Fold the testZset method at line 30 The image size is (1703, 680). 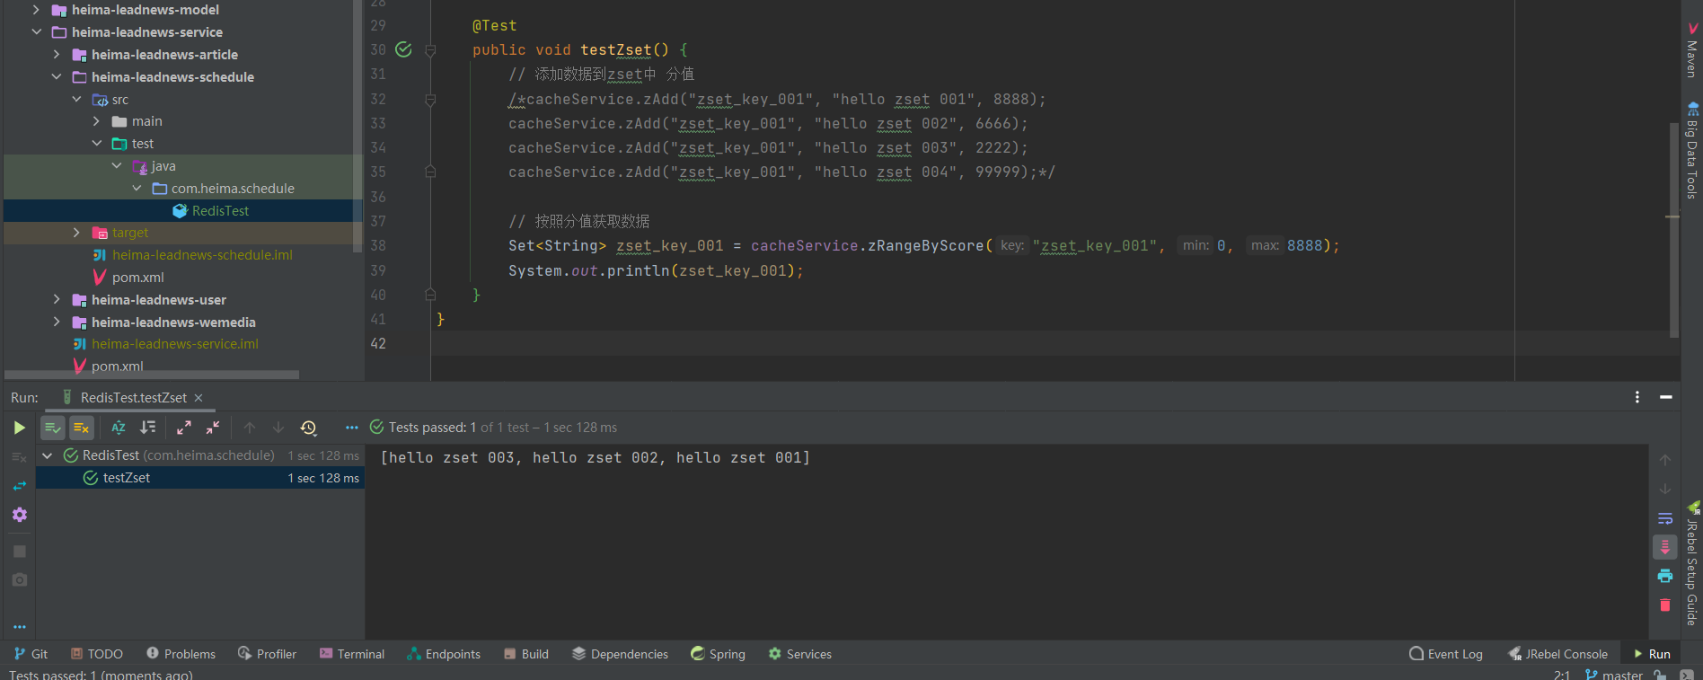pyautogui.click(x=430, y=50)
